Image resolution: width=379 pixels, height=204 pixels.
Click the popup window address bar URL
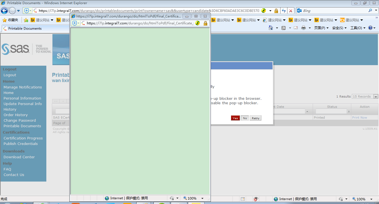point(140,23)
